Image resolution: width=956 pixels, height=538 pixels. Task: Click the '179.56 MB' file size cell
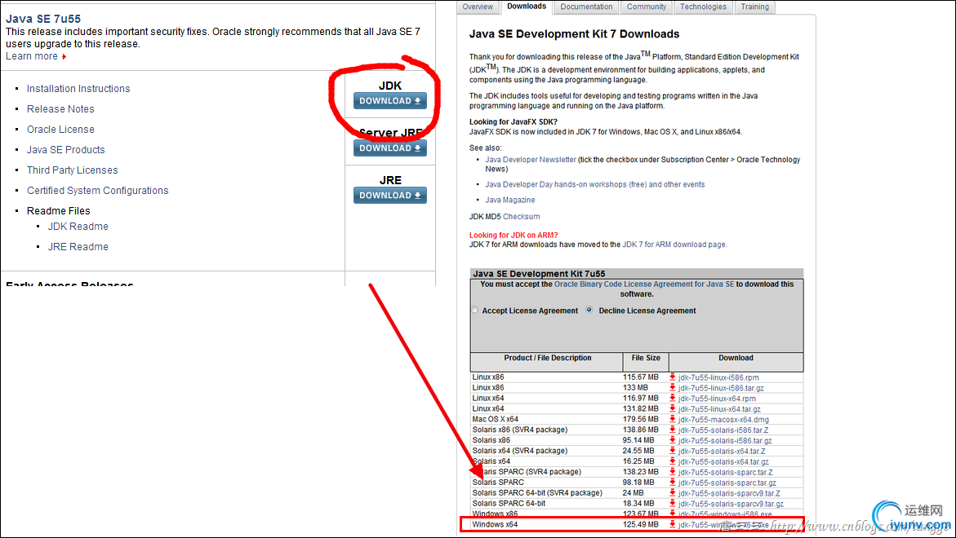[x=641, y=419]
